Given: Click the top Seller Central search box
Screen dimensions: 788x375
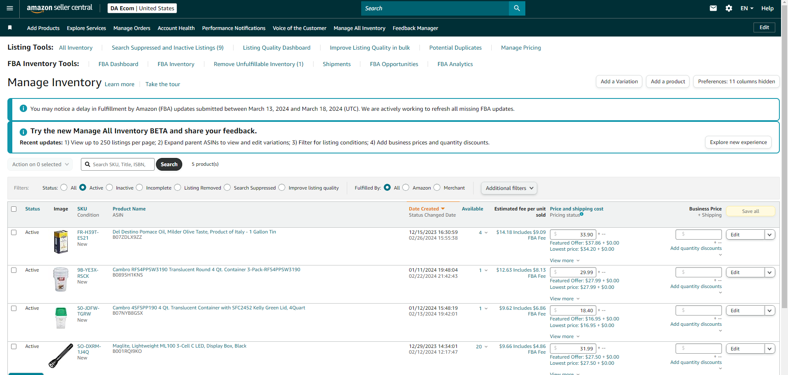Looking at the screenshot, I should coord(435,8).
